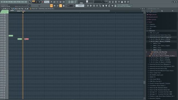
Task: Open the piano roll wrench tools icon
Action: click(3, 9)
